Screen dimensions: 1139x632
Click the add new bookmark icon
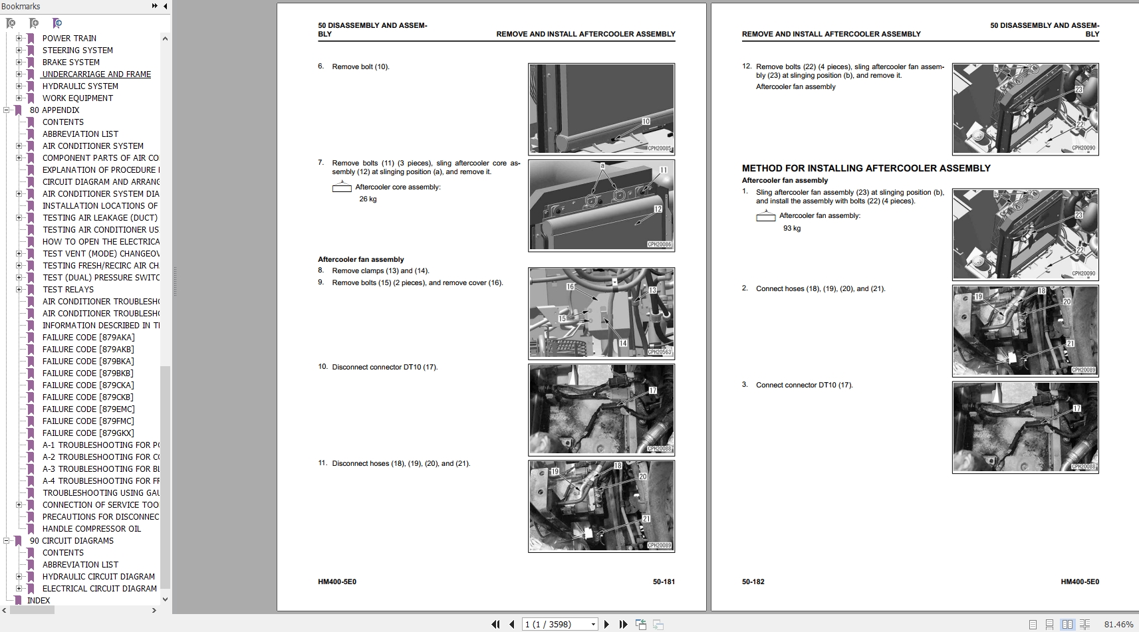33,23
